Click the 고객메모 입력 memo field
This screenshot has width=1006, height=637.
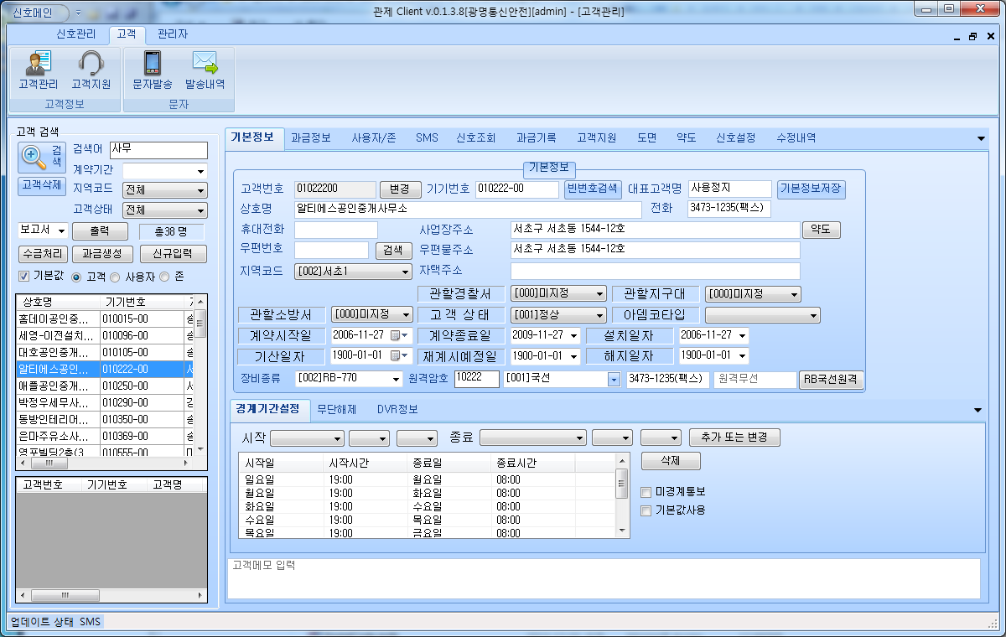coord(604,578)
